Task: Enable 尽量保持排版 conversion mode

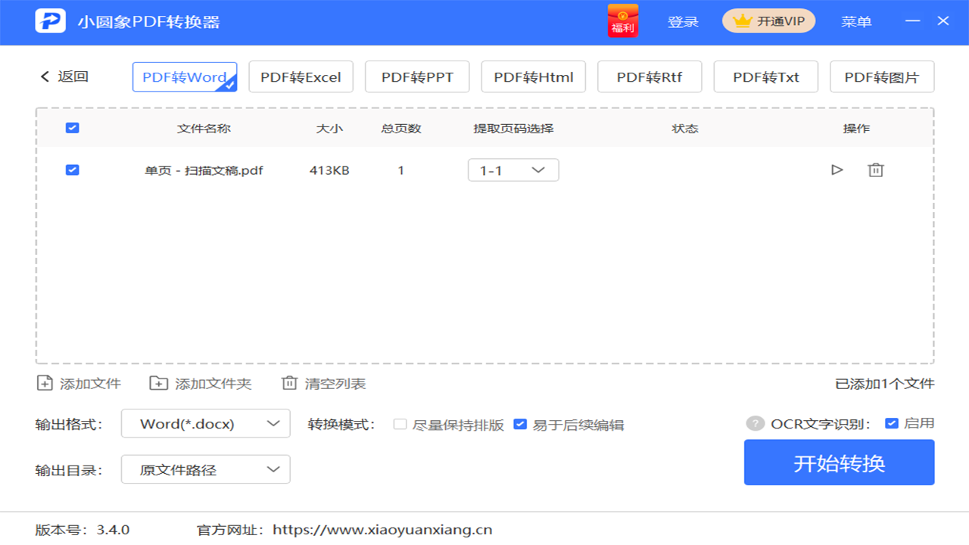Action: pyautogui.click(x=400, y=425)
